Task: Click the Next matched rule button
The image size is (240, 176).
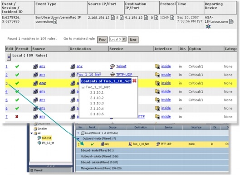Action: 133,40
